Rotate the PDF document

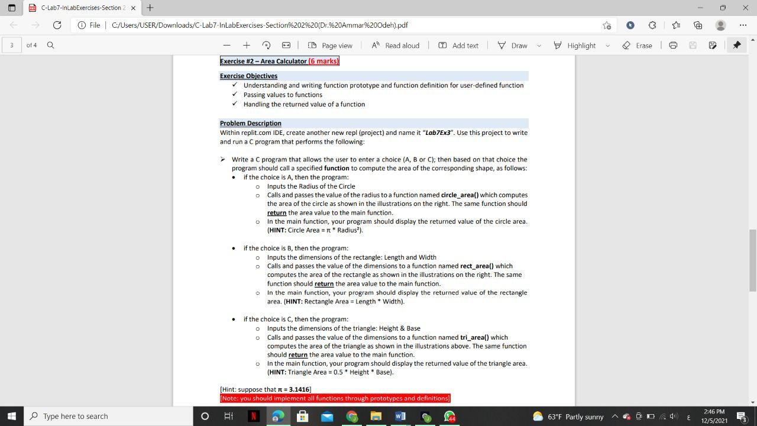pyautogui.click(x=267, y=45)
